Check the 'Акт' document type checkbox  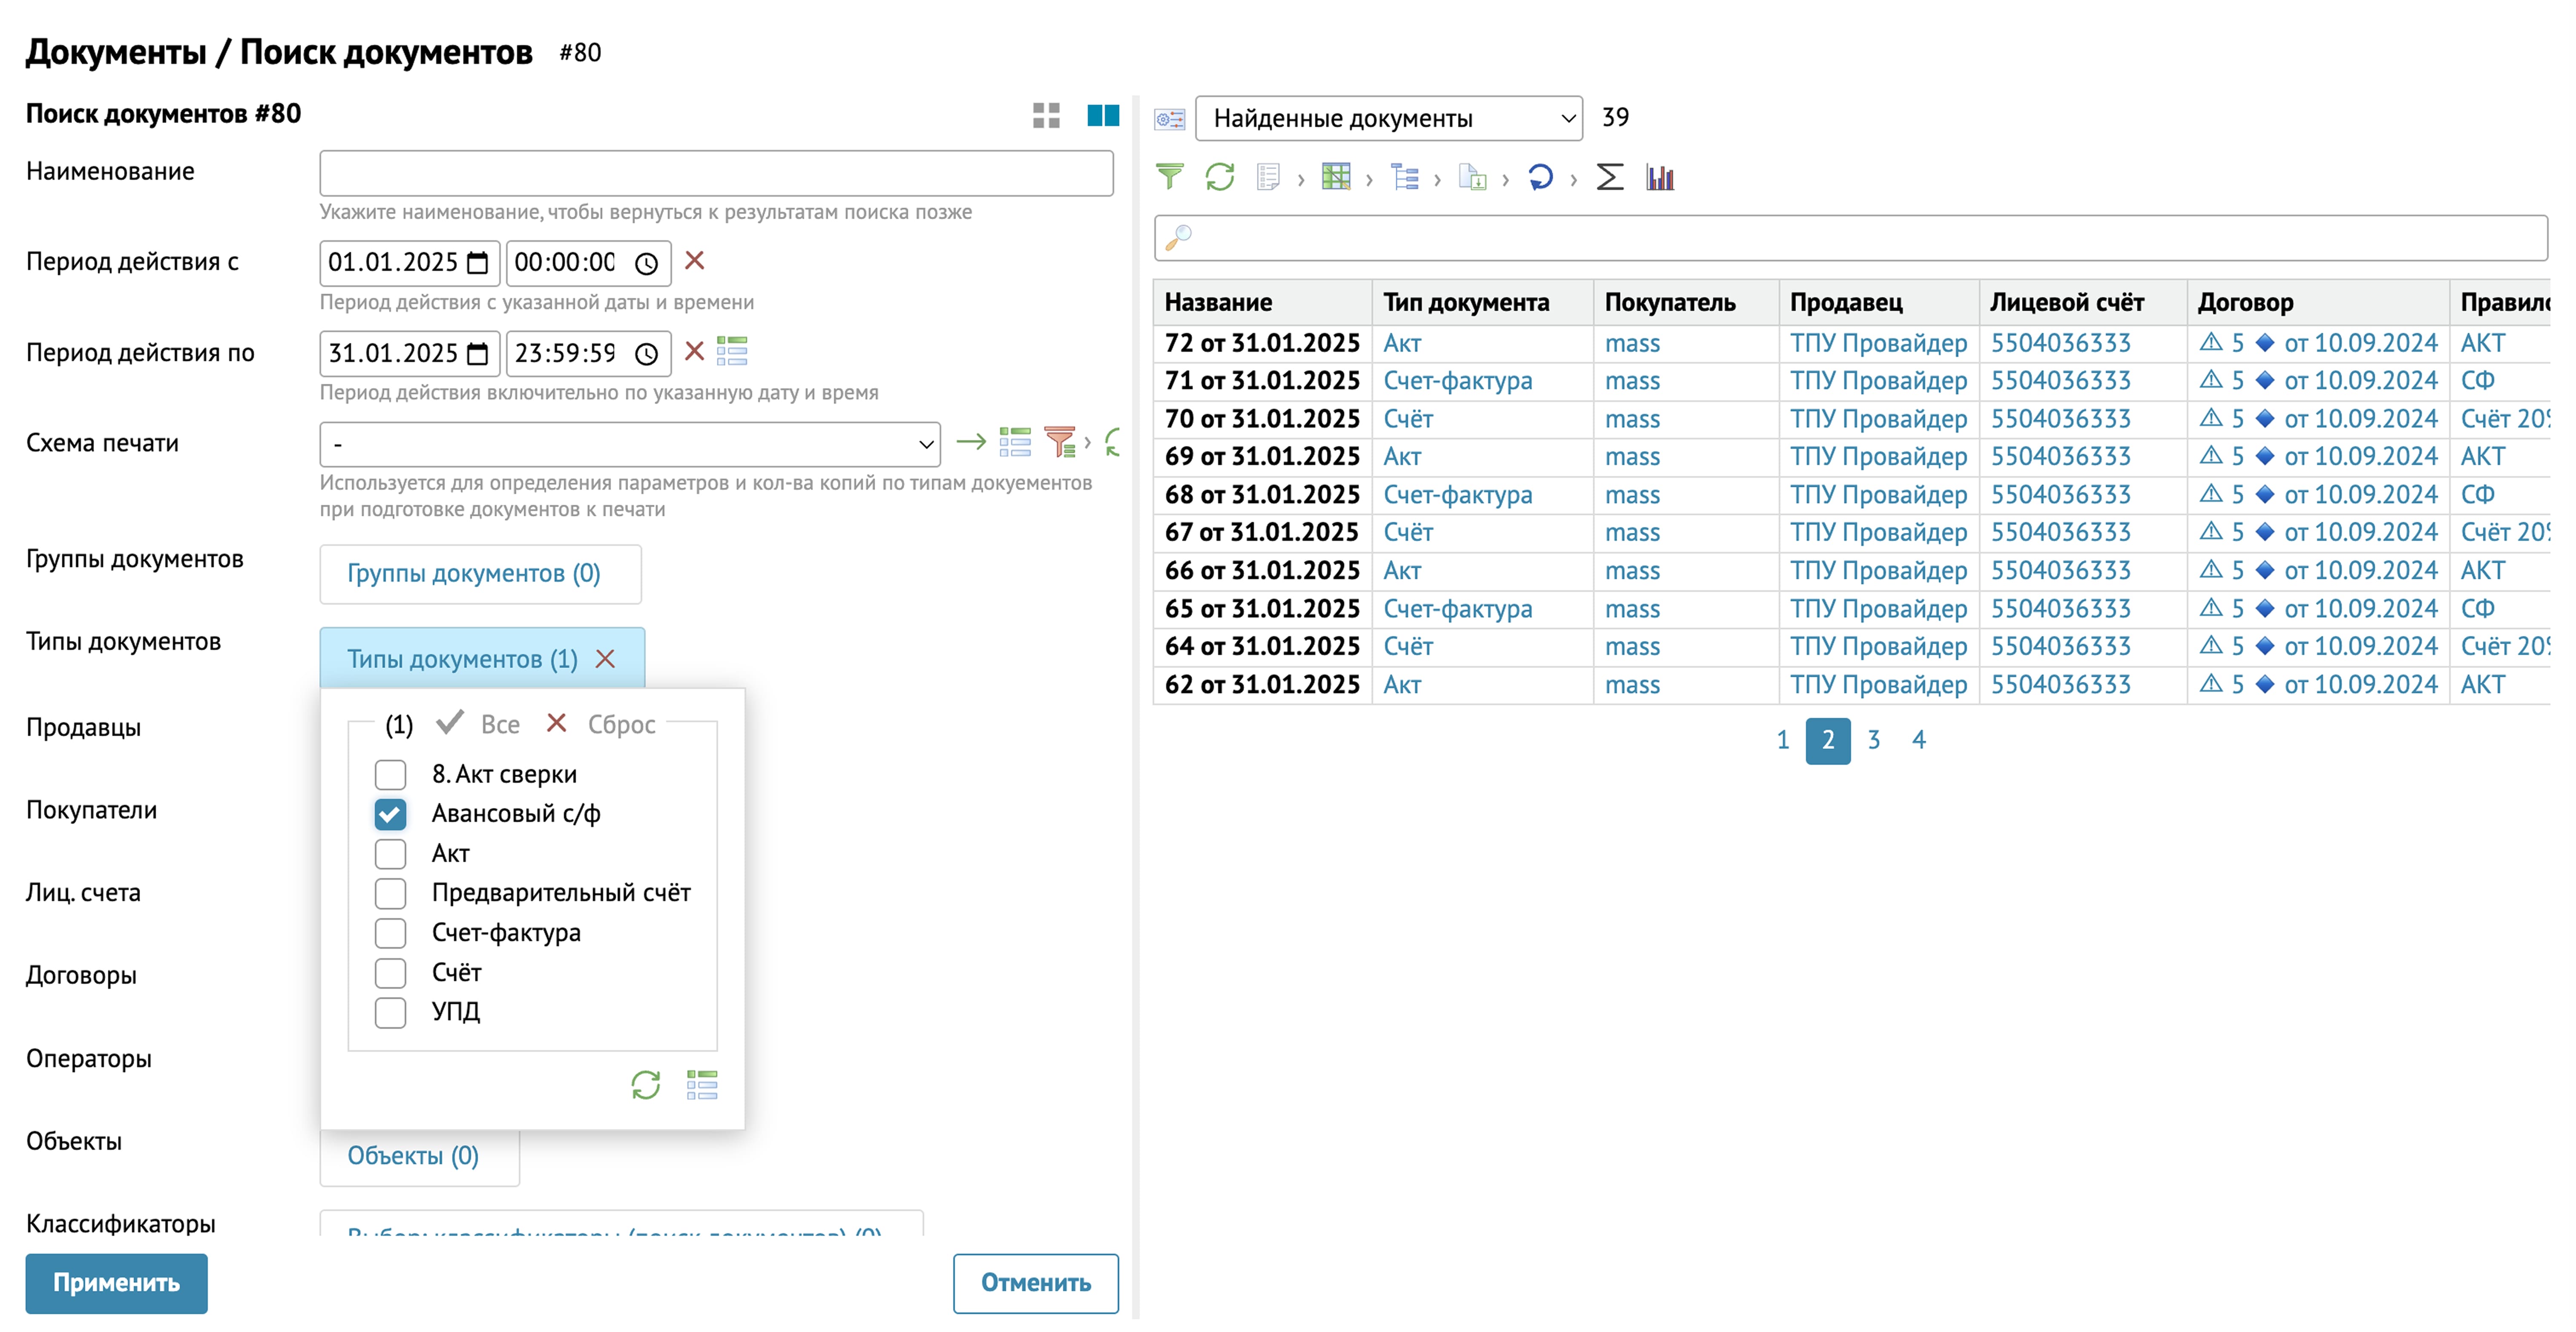coord(390,854)
